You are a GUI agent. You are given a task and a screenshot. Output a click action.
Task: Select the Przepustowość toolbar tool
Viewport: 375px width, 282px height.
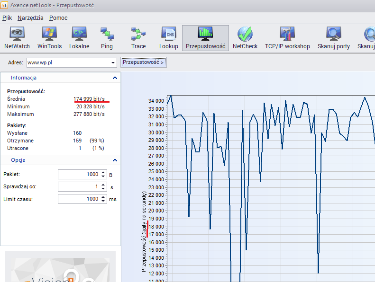click(x=205, y=38)
